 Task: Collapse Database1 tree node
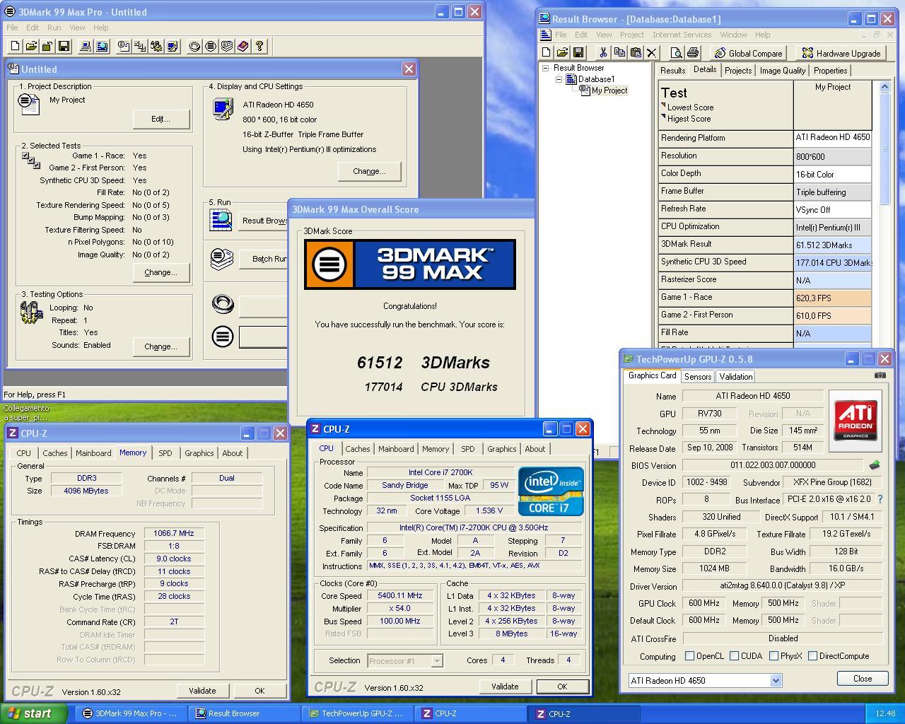click(x=559, y=79)
